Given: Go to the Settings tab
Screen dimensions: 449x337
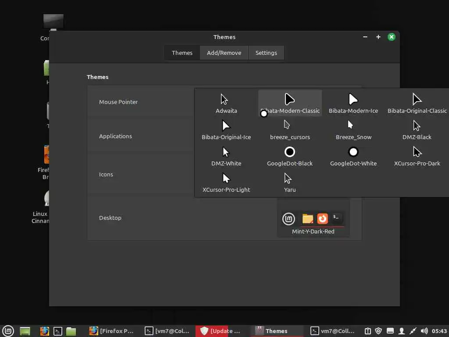Looking at the screenshot, I should click(x=266, y=53).
